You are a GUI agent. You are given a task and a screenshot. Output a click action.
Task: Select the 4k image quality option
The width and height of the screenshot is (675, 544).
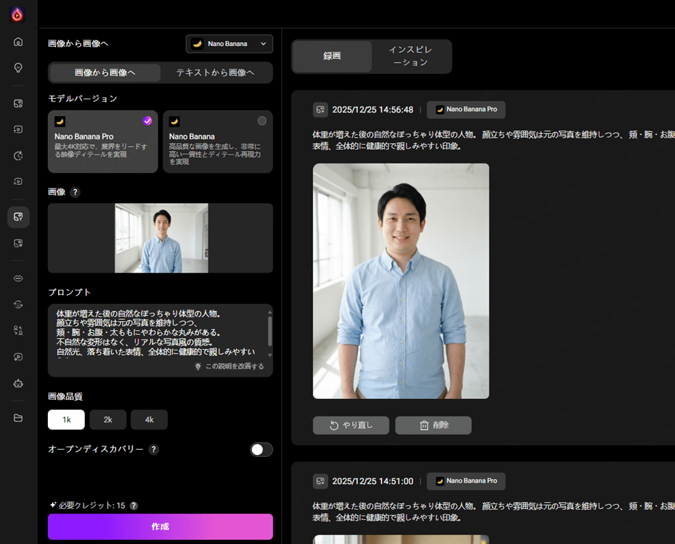148,419
